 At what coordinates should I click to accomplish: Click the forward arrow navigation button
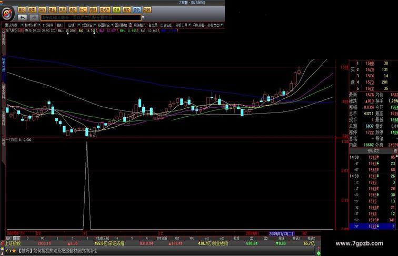click(34, 17)
